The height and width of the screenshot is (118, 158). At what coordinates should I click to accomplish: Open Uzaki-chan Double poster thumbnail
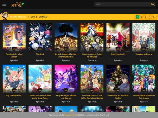point(118,79)
